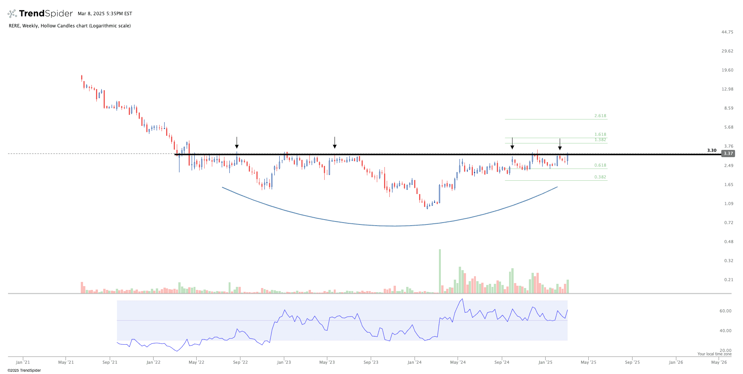
Task: Click the 0.382 Fibonacci retracement label
Action: click(600, 177)
